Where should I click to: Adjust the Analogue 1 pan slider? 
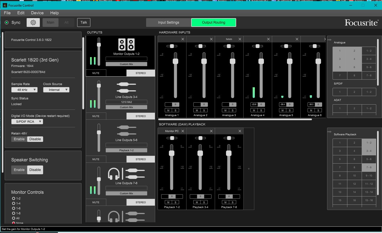click(172, 46)
